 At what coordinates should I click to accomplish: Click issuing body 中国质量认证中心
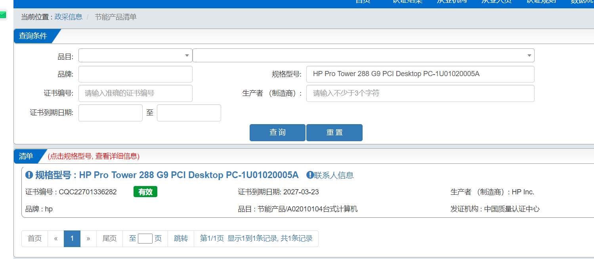[512, 209]
